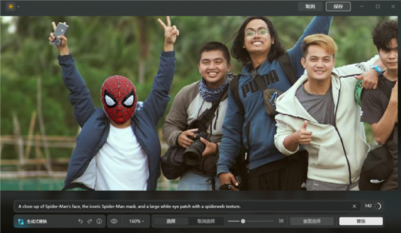
Task: Click the brush size slider handle
Action: point(243,221)
